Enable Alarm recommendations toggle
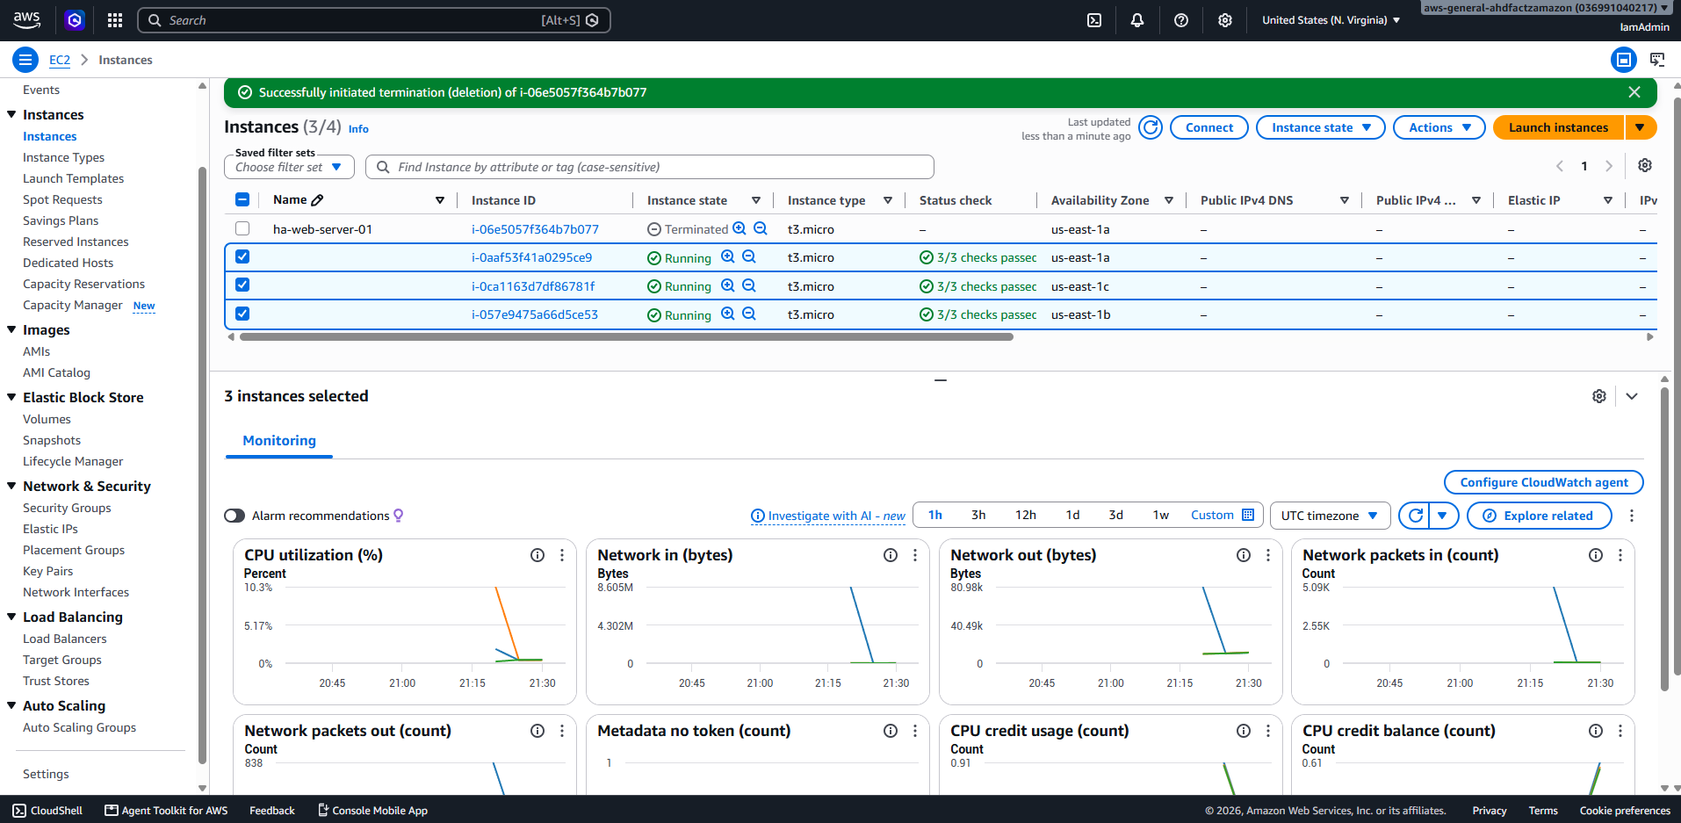Image resolution: width=1681 pixels, height=823 pixels. tap(234, 516)
